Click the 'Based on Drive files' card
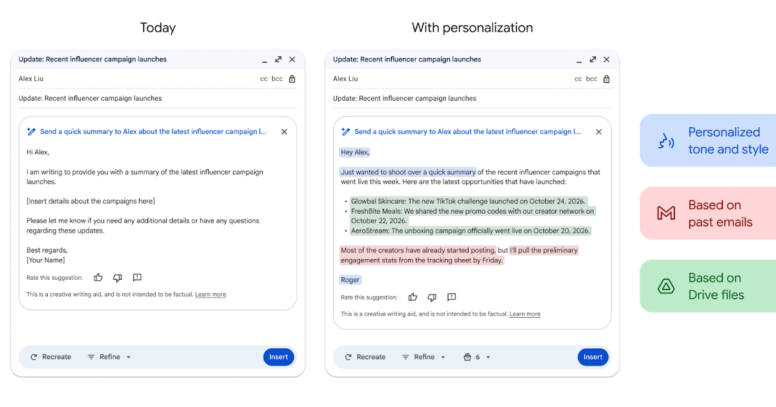 click(x=708, y=286)
